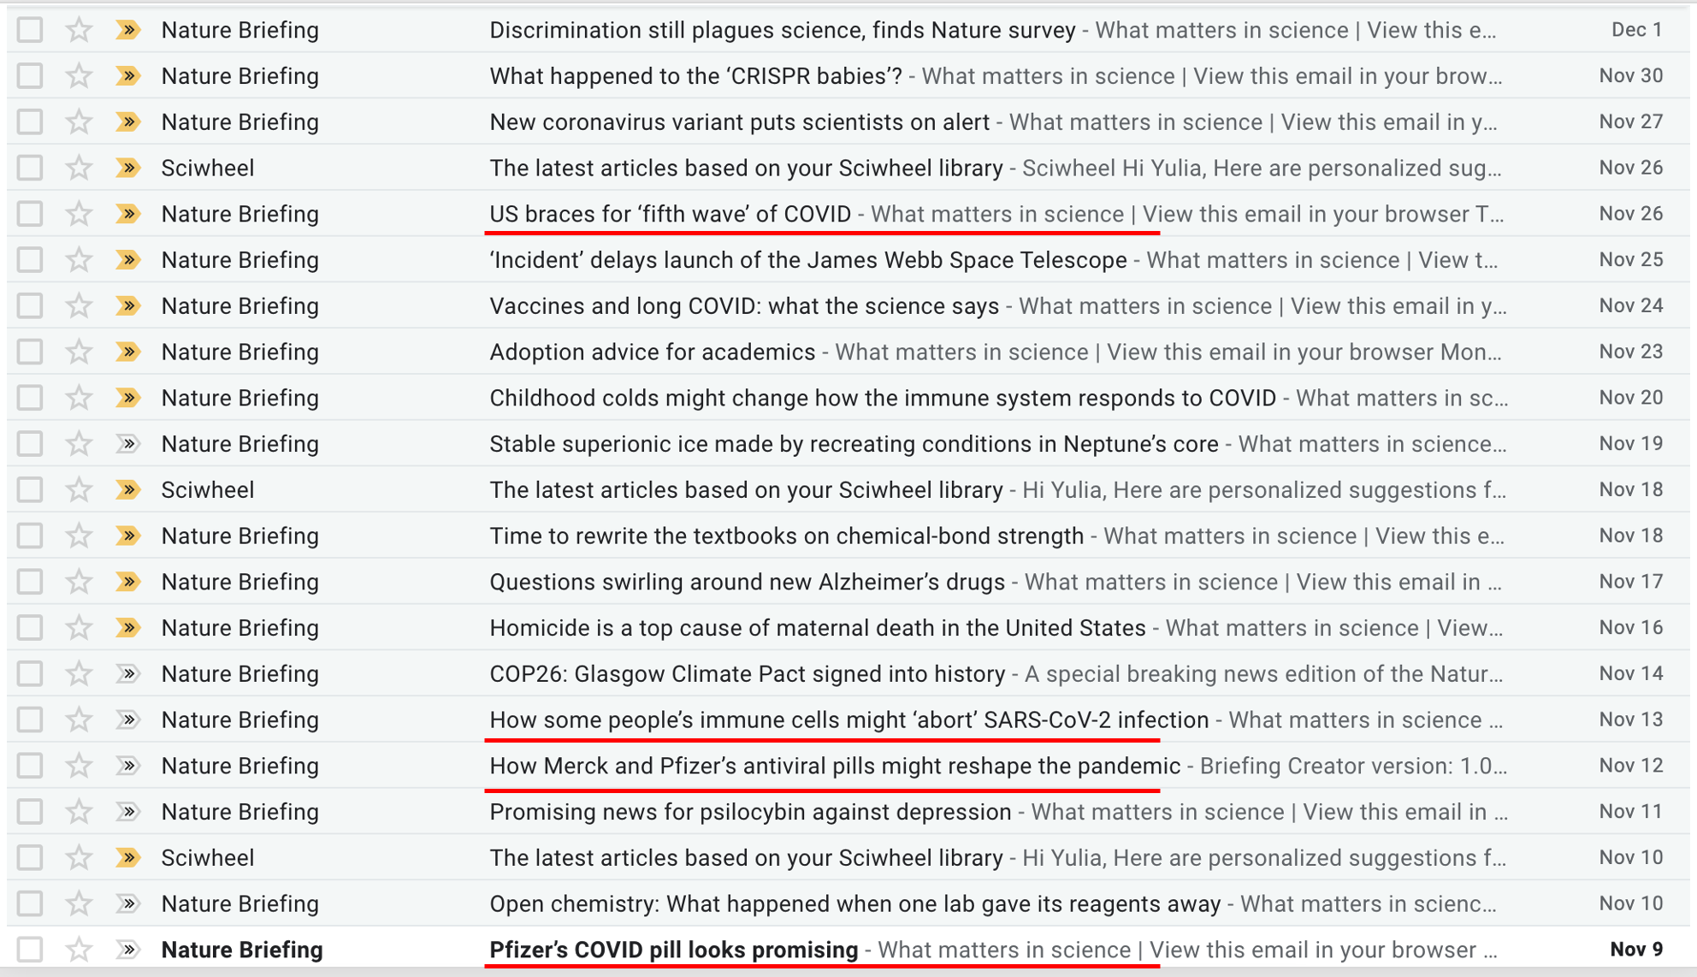
Task: Open the Vaccines and long COVID email
Action: tap(744, 306)
